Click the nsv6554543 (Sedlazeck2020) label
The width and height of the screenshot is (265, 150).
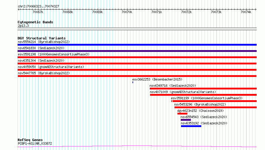click(x=204, y=117)
